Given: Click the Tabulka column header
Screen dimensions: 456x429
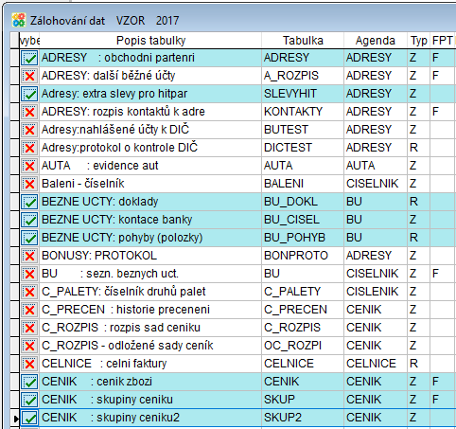Looking at the screenshot, I should [x=303, y=41].
